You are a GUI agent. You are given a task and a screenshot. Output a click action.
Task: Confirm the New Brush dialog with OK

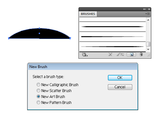[x=120, y=78]
